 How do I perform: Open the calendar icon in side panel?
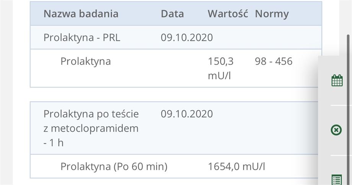point(337,81)
